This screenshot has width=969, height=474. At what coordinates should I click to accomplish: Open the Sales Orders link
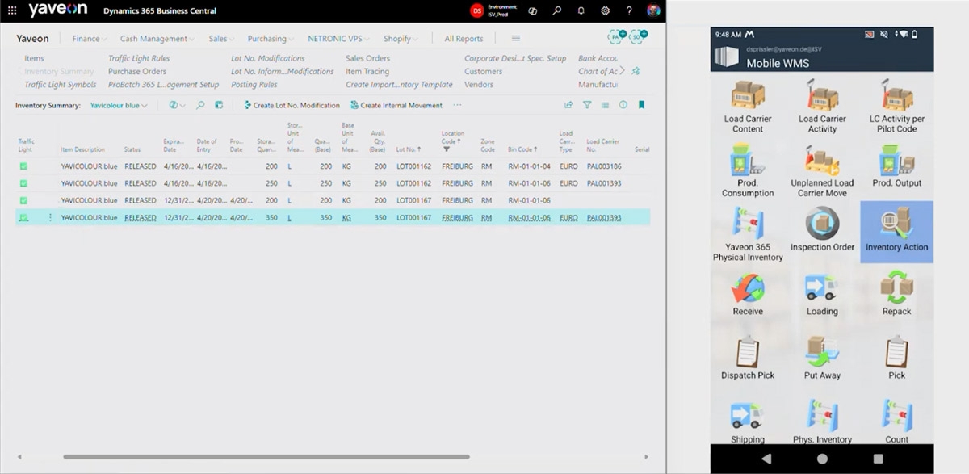[368, 58]
